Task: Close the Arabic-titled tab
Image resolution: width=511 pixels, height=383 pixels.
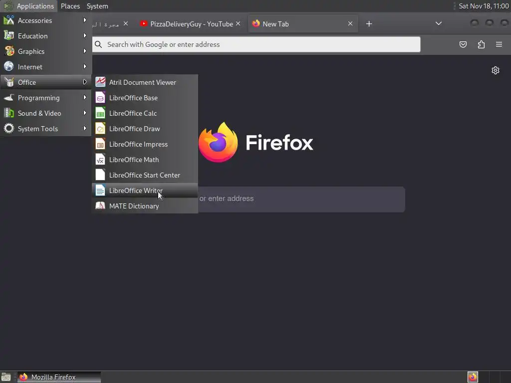Action: (126, 23)
